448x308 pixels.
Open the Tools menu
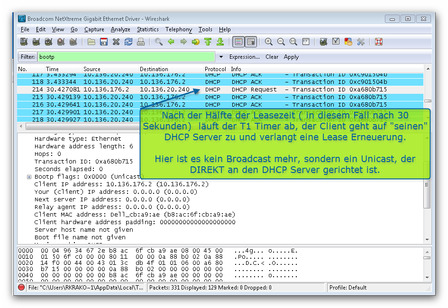click(x=205, y=29)
